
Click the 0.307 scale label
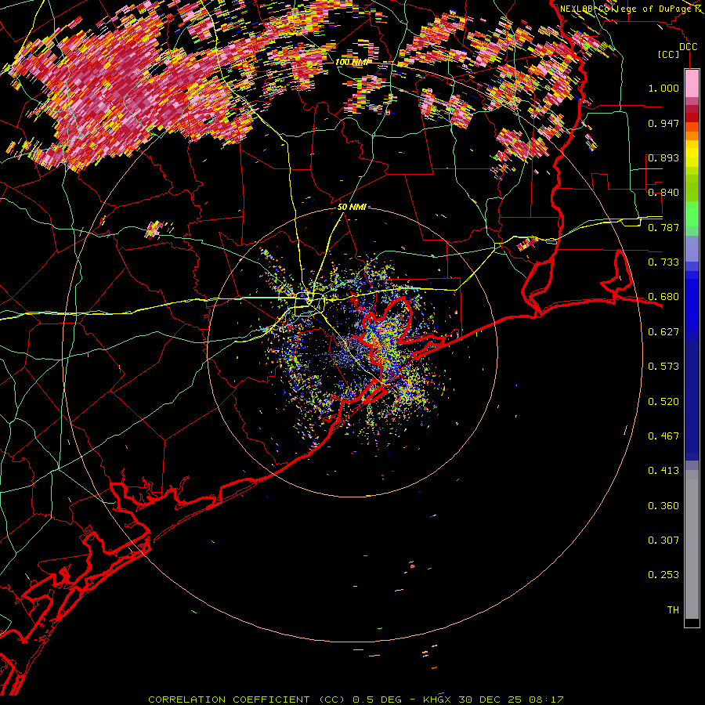(663, 540)
